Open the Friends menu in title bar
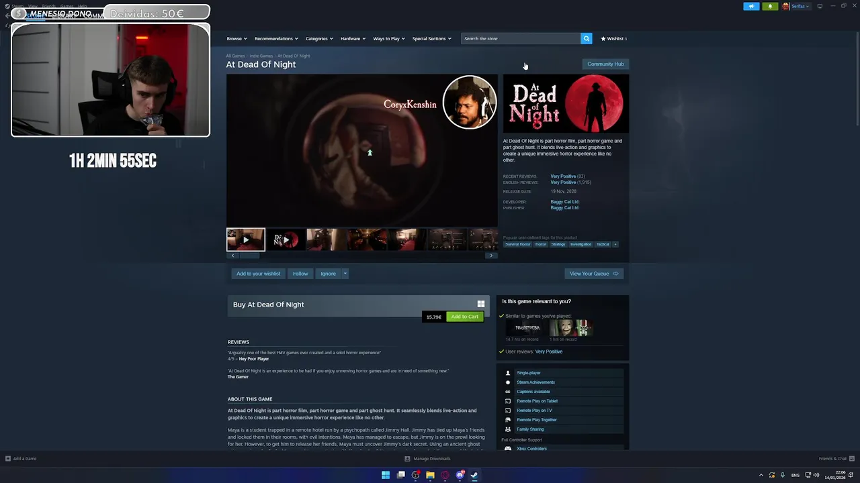 (49, 6)
